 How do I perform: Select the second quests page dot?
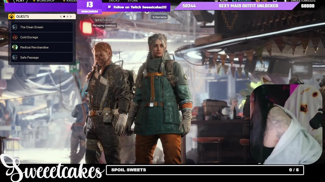[x=68, y=16]
